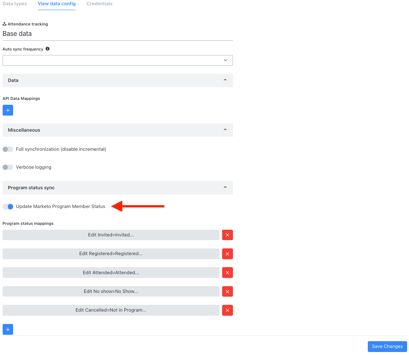Image resolution: width=409 pixels, height=355 pixels.
Task: Collapse the Data section
Action: point(118,80)
